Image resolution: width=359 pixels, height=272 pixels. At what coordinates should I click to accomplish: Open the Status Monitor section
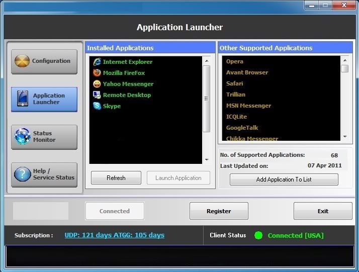coord(44,137)
